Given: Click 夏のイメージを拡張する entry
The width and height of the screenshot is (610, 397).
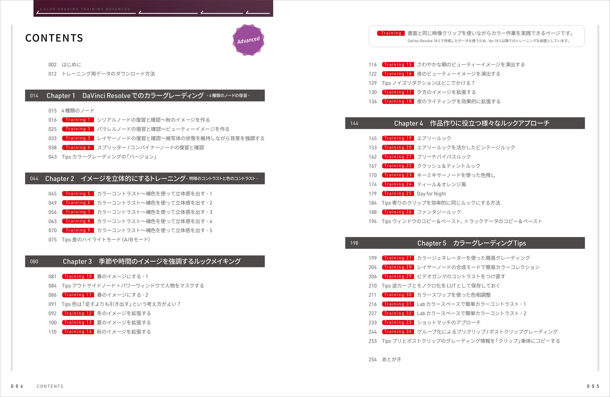Looking at the screenshot, I should 100,323.
